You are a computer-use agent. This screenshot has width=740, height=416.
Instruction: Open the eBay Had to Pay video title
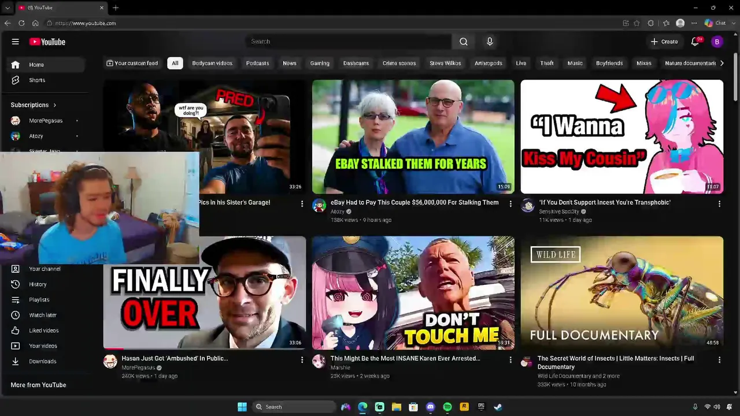415,203
